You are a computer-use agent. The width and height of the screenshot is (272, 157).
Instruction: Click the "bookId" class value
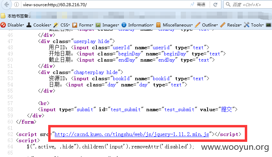point(121,78)
